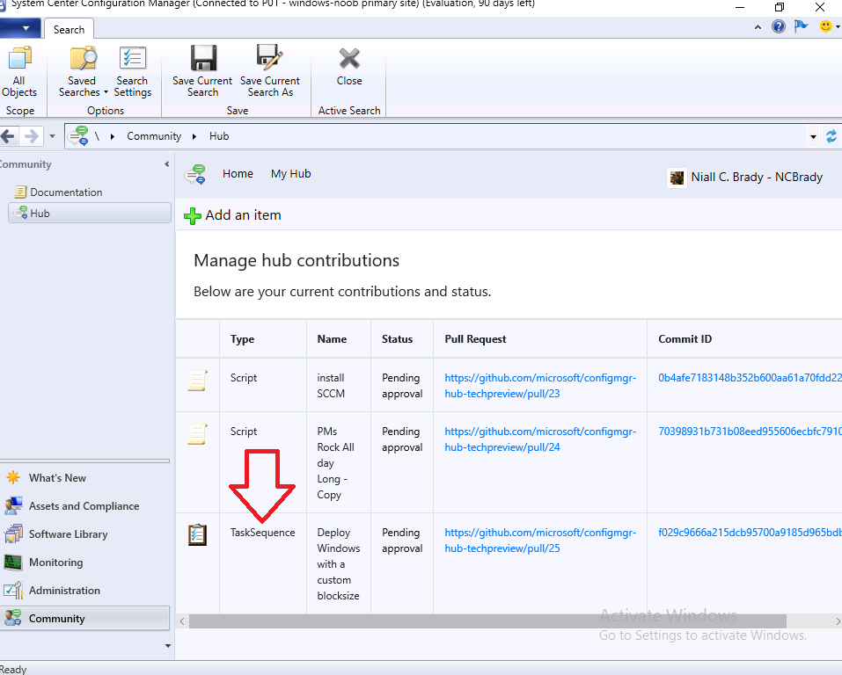
Task: Click Save Current Search As icon
Action: click(x=269, y=58)
